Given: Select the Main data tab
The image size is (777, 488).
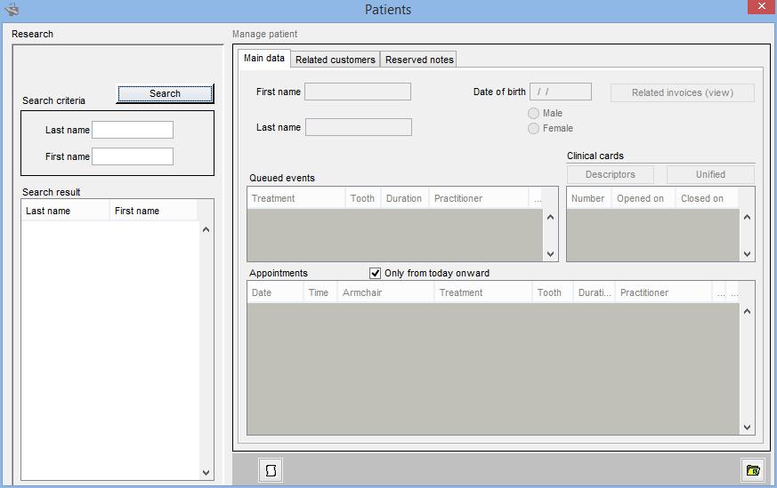Looking at the screenshot, I should pyautogui.click(x=264, y=59).
